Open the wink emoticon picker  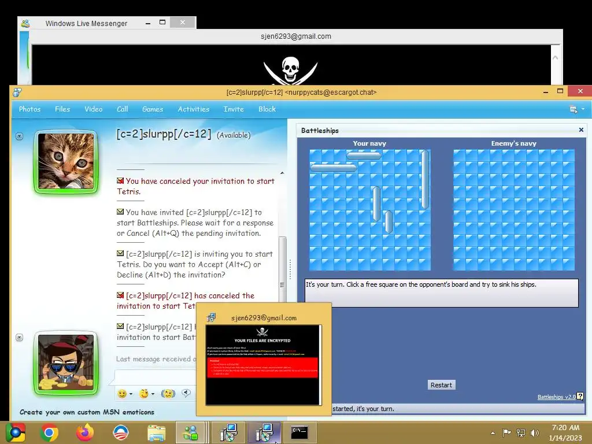coord(144,394)
